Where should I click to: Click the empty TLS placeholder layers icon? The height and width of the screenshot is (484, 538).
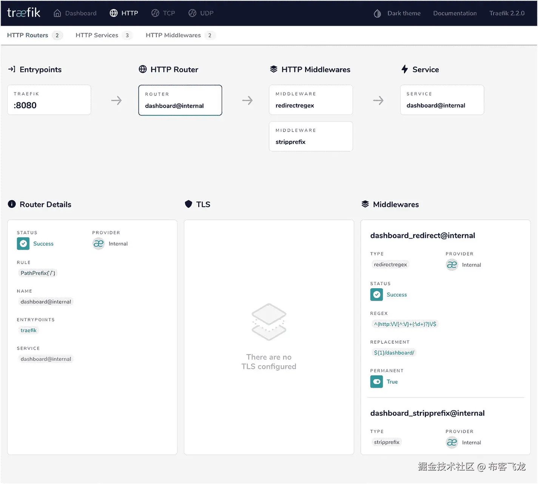pos(269,322)
